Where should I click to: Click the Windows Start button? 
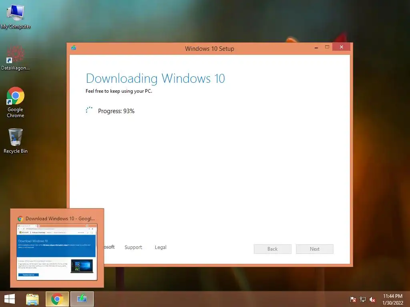[10, 299]
